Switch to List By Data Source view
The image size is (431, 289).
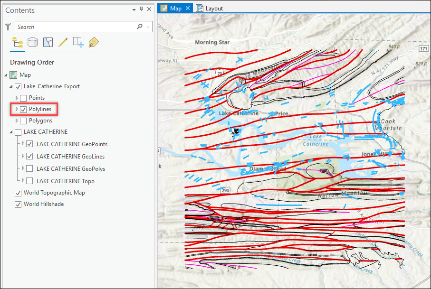pos(32,43)
